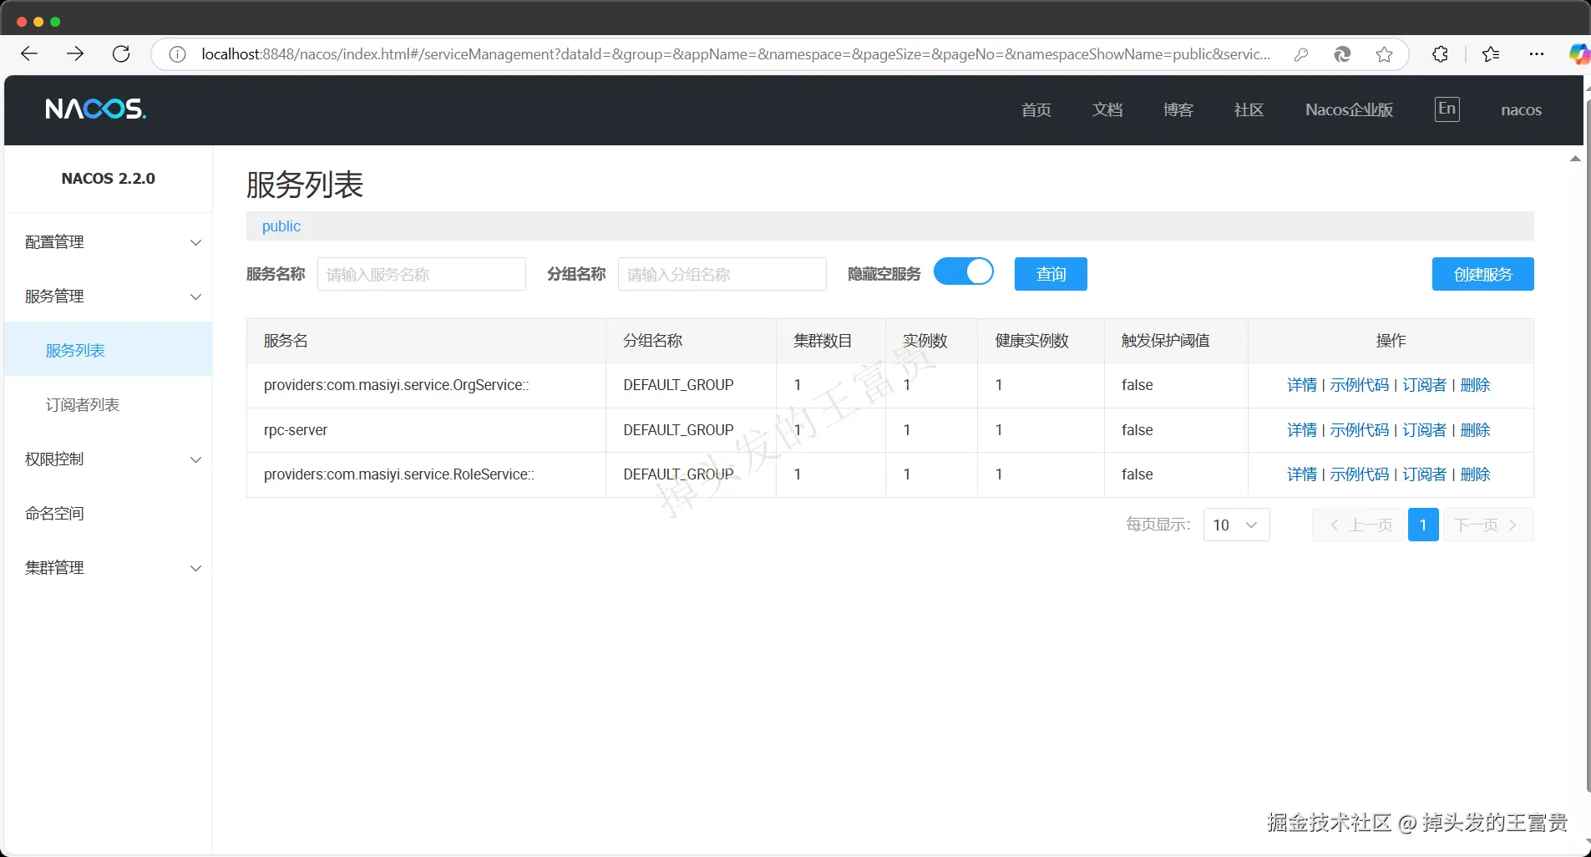View 订阅者 for the OrgService row

click(1424, 385)
